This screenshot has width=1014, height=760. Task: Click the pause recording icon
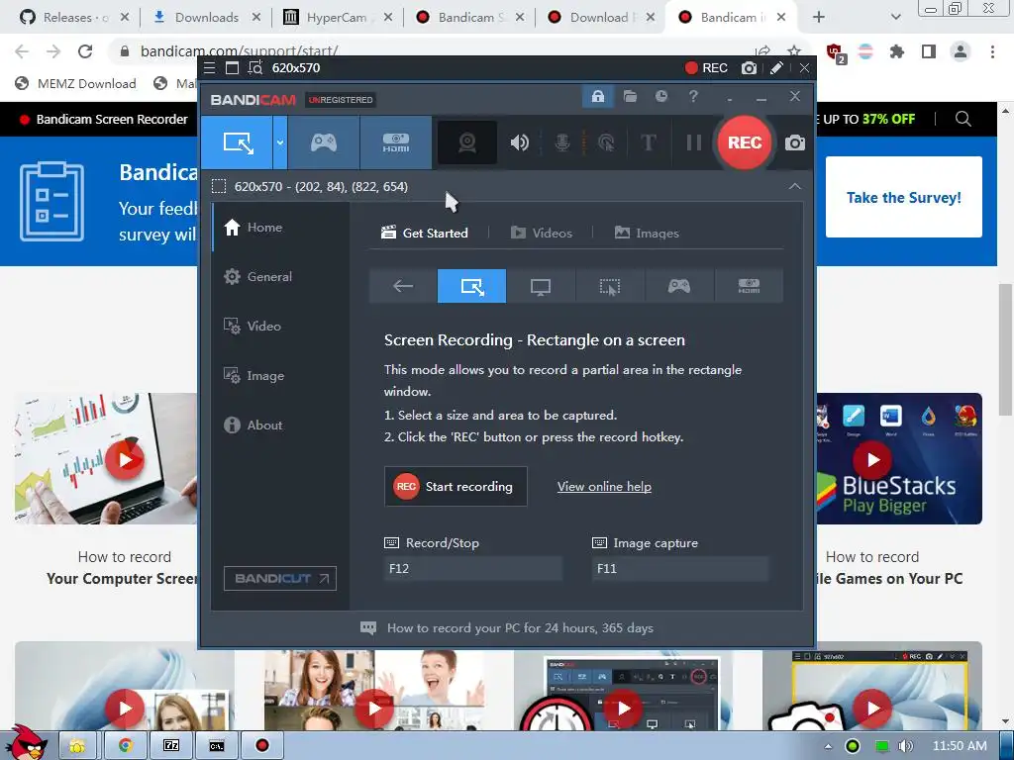click(694, 142)
